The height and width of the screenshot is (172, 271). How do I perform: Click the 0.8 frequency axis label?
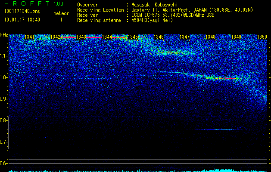pos(4,120)
